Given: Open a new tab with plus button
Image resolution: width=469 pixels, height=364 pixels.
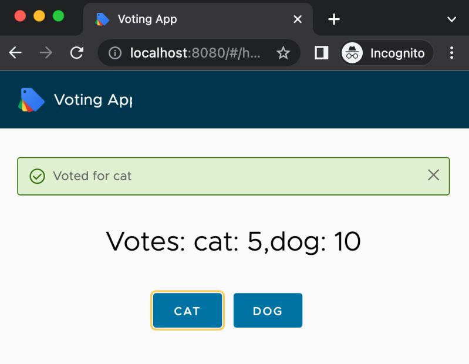Looking at the screenshot, I should click(x=333, y=19).
